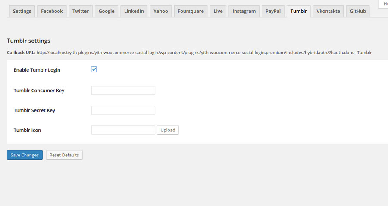Viewport: 388px width, 206px height.
Task: Select the Twitter tab
Action: 81,11
